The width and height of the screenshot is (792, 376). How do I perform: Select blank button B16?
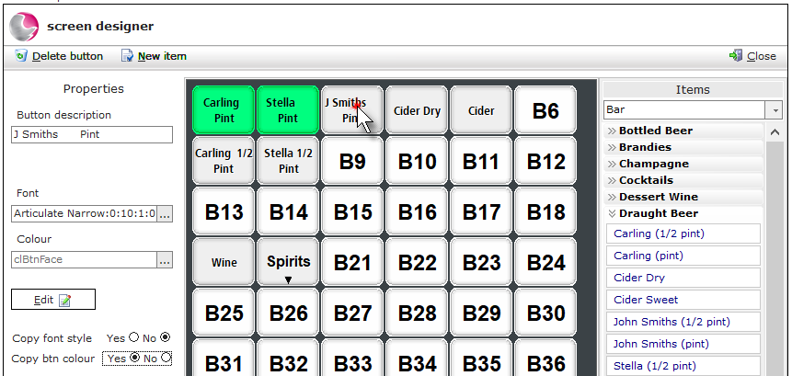[x=417, y=211]
